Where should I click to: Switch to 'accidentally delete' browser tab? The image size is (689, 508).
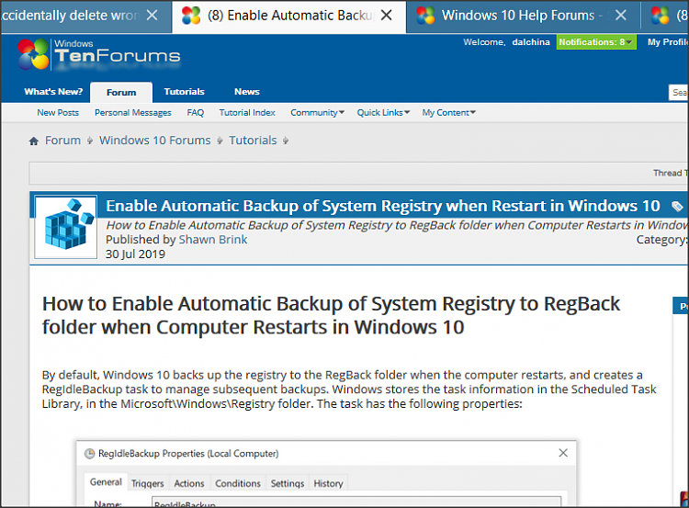tap(85, 16)
